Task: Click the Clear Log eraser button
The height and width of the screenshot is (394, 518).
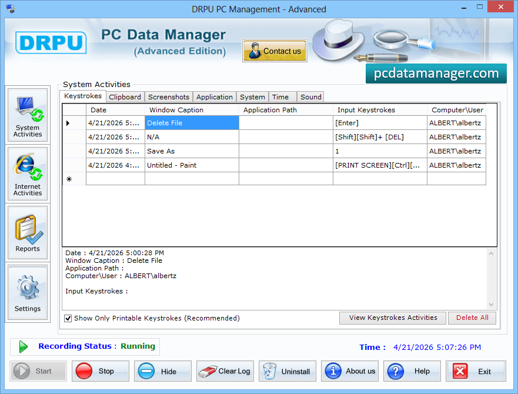Action: pyautogui.click(x=225, y=371)
